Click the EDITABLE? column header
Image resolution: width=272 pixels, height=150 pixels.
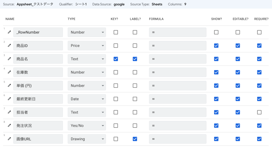coord(240,19)
